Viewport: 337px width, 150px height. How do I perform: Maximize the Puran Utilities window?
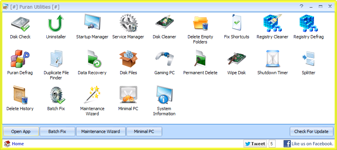(320, 7)
